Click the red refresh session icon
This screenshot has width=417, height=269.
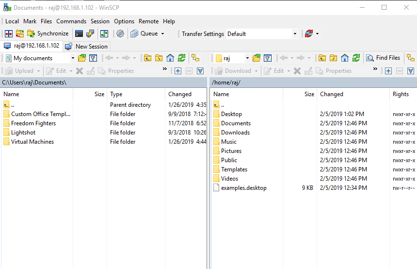coord(309,34)
